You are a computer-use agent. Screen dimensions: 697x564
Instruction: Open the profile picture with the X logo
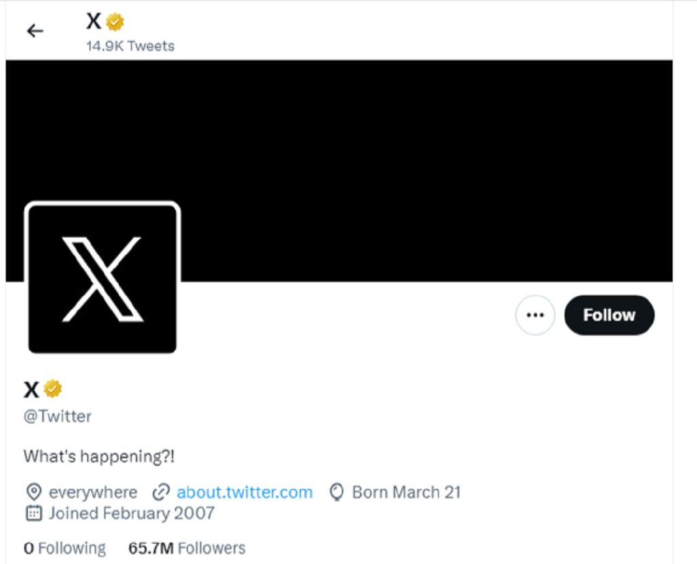[101, 278]
